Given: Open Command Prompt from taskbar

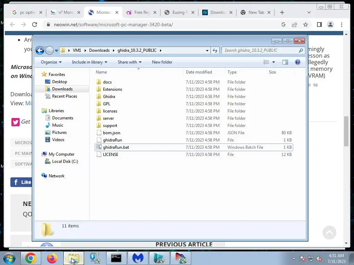Looking at the screenshot, I should tap(116, 258).
